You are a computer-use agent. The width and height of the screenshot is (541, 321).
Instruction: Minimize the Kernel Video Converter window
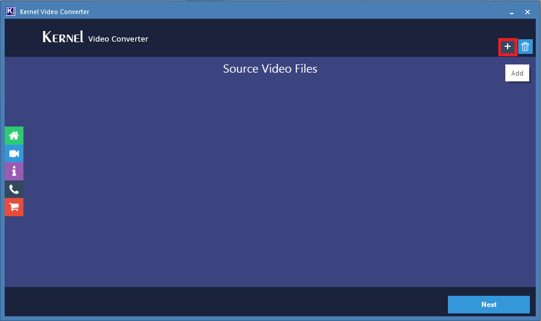click(x=512, y=12)
